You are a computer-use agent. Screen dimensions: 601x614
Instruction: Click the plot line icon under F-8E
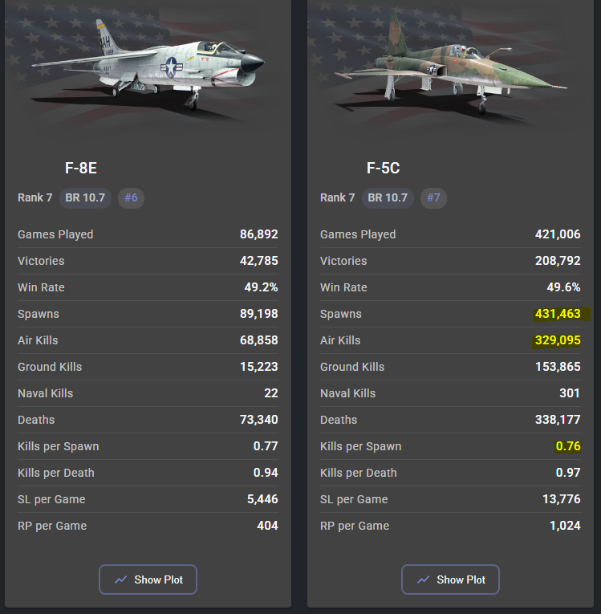click(x=120, y=579)
